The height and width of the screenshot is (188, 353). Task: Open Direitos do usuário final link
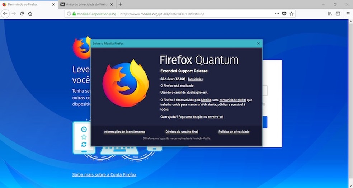[x=182, y=132]
